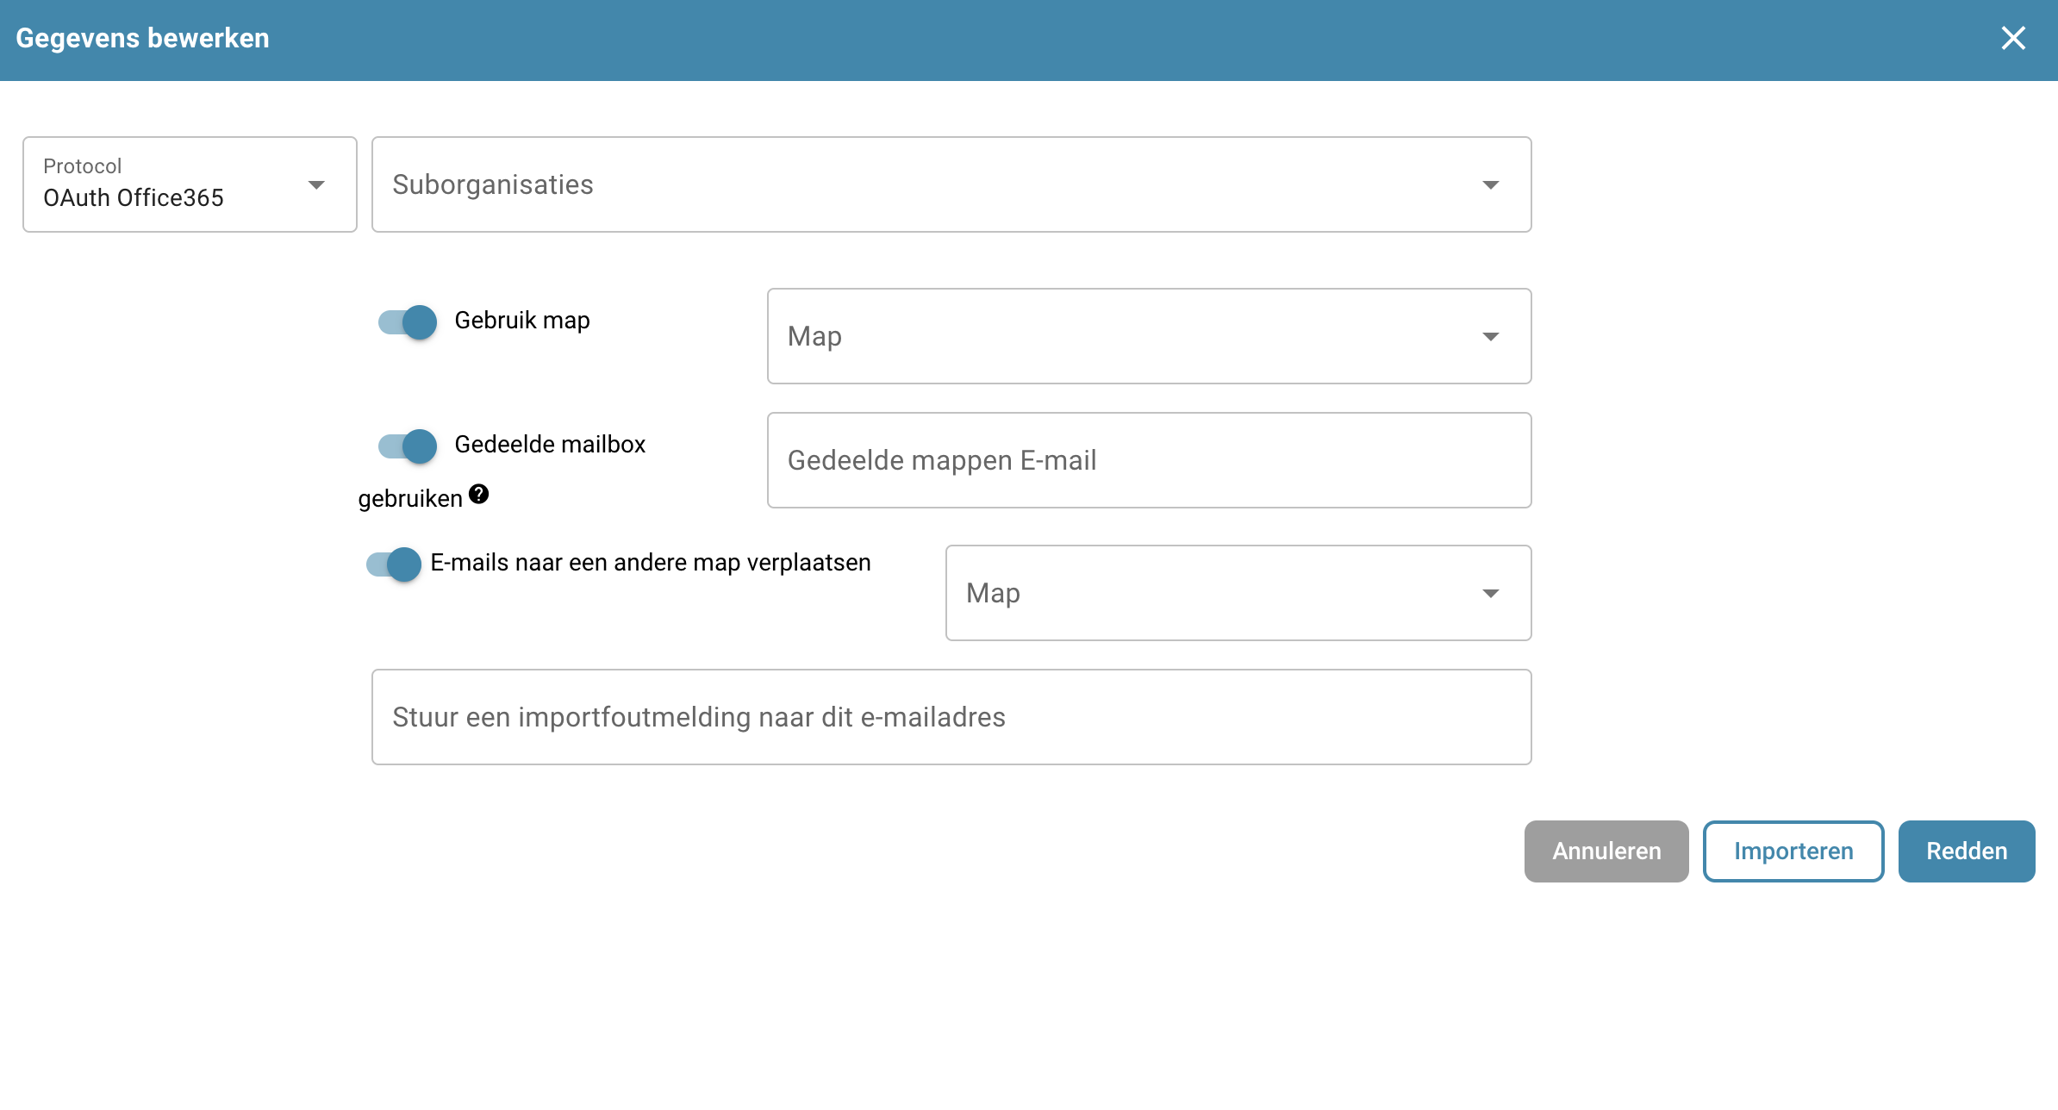
Task: Click the Suborganisaties dropdown arrow
Action: [x=1490, y=185]
